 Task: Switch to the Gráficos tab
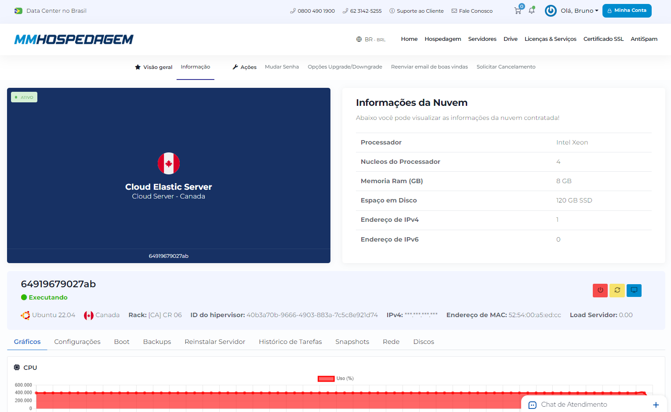(x=27, y=342)
